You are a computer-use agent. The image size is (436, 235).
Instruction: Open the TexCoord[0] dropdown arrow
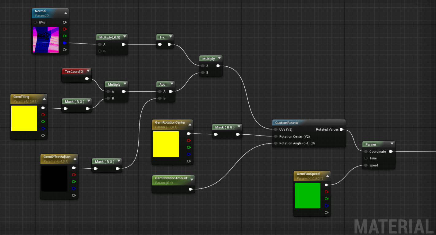pos(89,71)
